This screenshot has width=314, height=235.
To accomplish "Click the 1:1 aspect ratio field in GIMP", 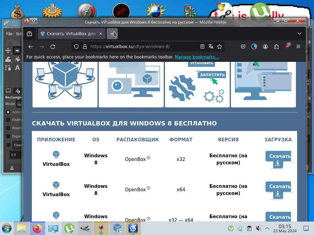I will (x=16, y=155).
